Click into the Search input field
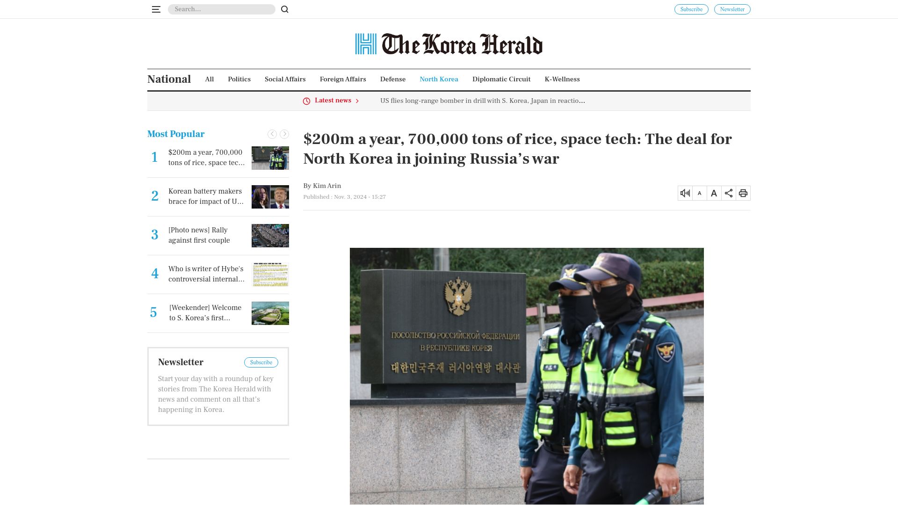 pos(221,9)
